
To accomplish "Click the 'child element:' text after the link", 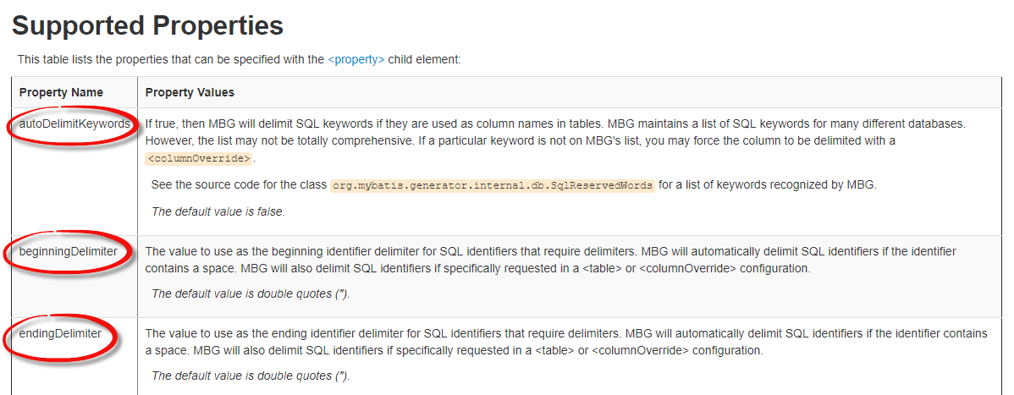I will tap(424, 59).
